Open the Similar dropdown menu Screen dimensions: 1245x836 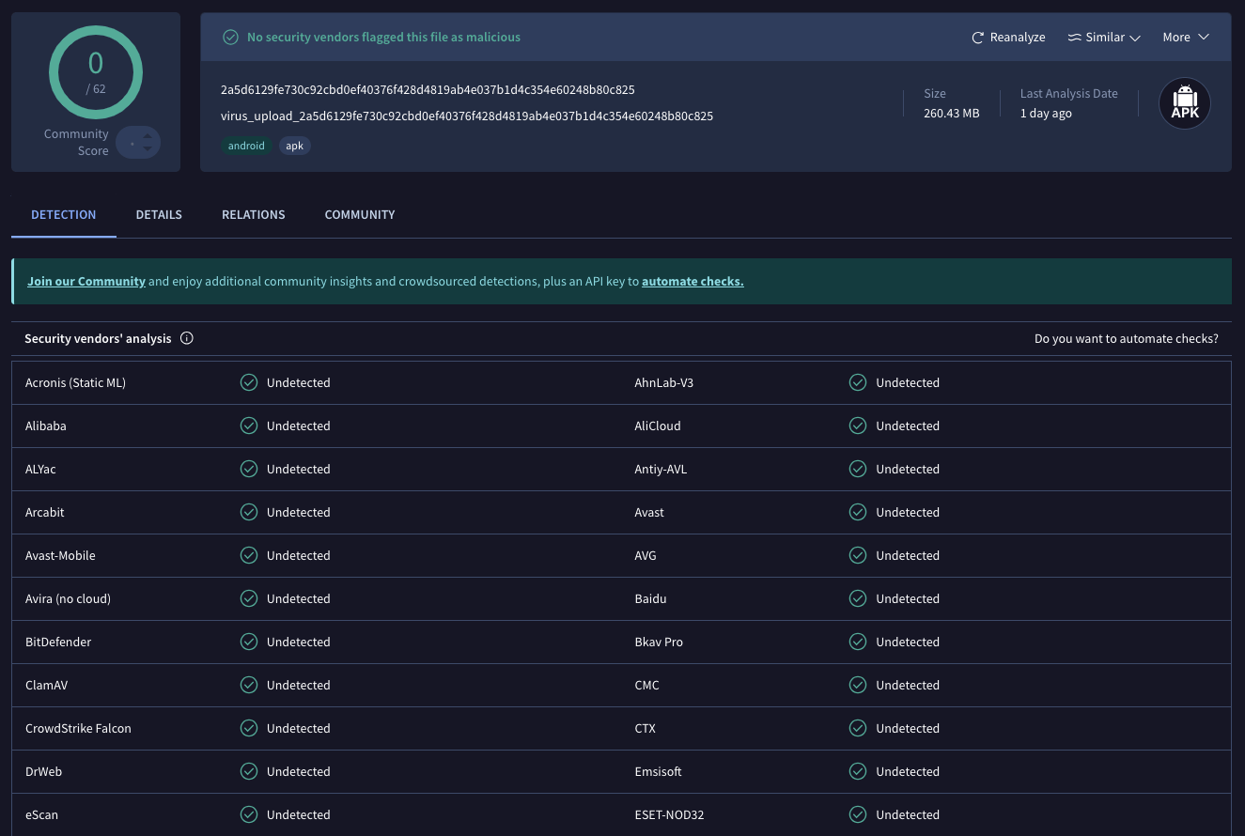pyautogui.click(x=1104, y=38)
